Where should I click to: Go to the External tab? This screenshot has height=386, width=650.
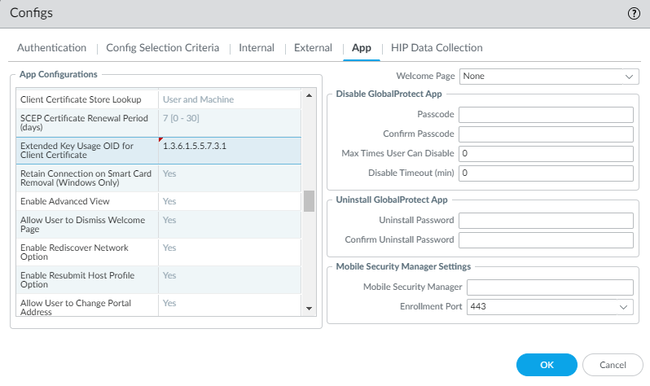point(313,48)
